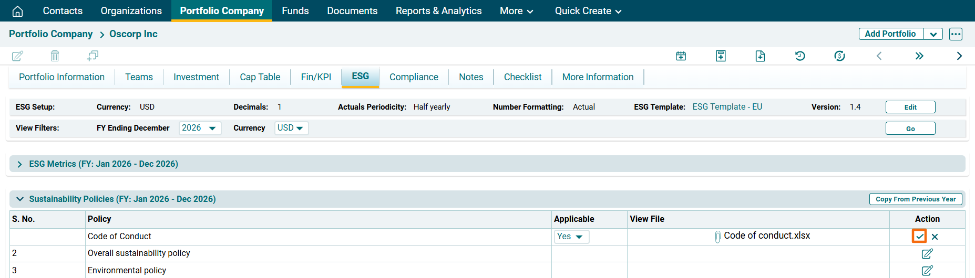975x278 pixels.
Task: Click the add document icon
Action: coord(760,56)
